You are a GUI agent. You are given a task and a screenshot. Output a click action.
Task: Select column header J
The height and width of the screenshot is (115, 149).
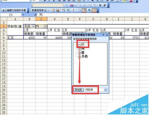(132, 19)
